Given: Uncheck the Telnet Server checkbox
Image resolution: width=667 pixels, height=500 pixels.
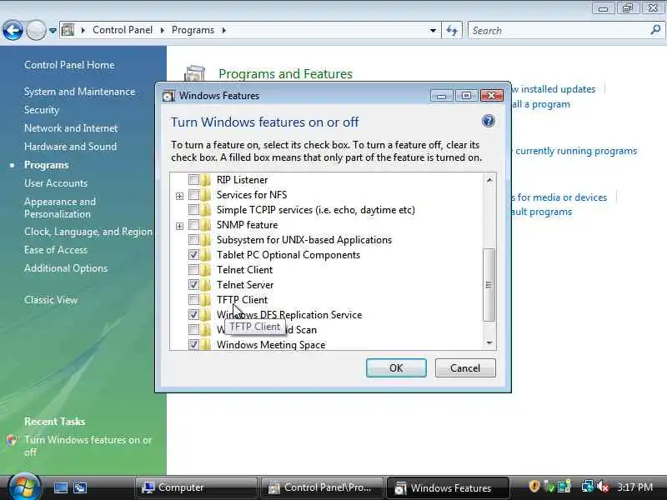Looking at the screenshot, I should [x=193, y=285].
